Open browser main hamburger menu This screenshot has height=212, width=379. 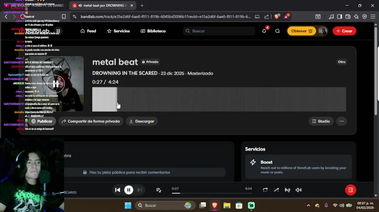pyautogui.click(x=373, y=17)
